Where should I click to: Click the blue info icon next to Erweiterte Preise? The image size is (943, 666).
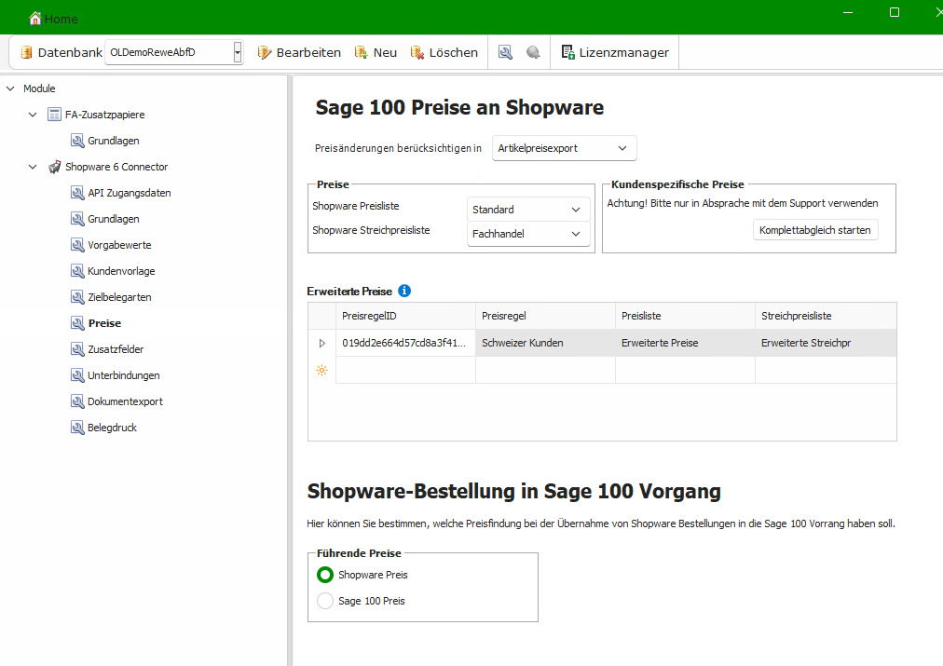click(404, 291)
